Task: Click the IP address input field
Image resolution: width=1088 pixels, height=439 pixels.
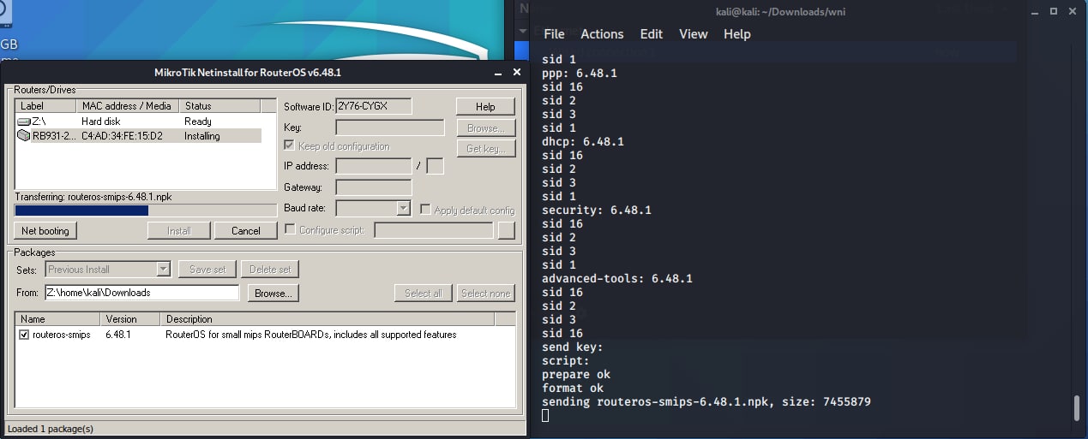Action: tap(374, 166)
